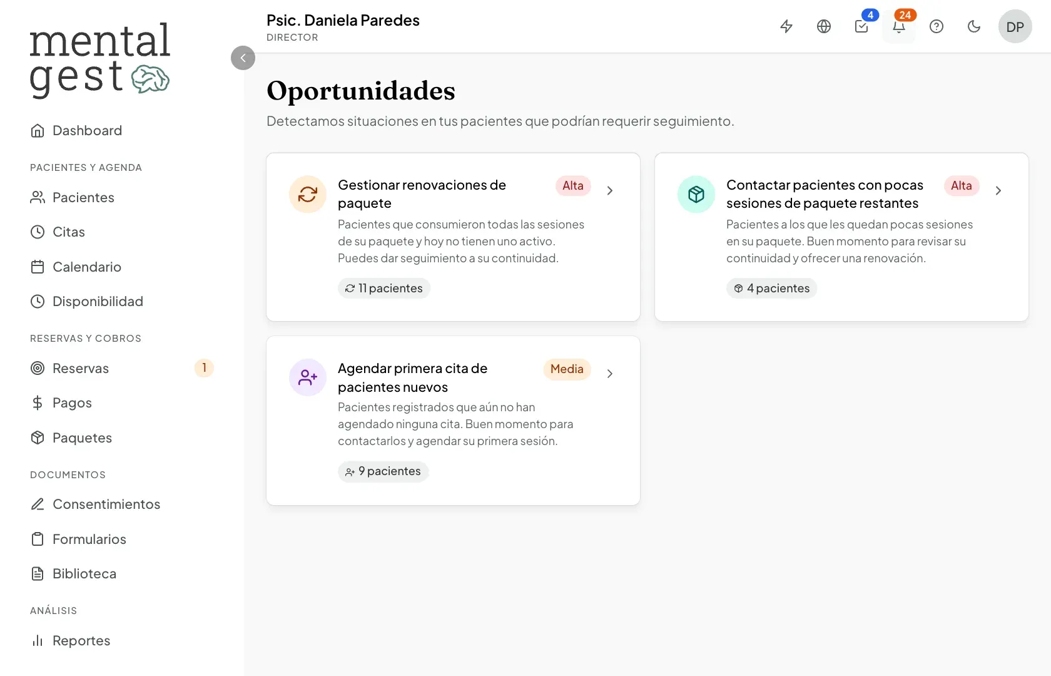The height and width of the screenshot is (676, 1051).
Task: Click the Disponibilidad clock icon
Action: click(38, 301)
